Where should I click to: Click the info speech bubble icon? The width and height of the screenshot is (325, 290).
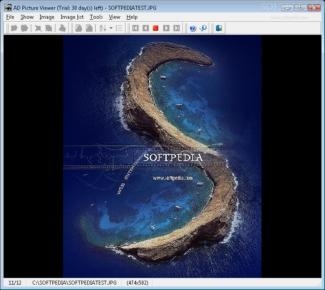pyautogui.click(x=203, y=28)
